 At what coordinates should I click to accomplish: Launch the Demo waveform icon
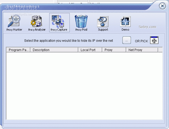[x=125, y=22]
